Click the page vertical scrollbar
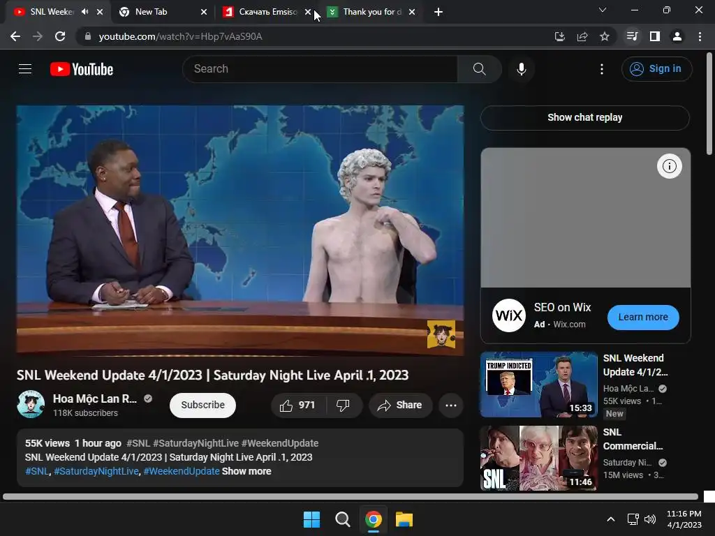This screenshot has height=536, width=715. (709, 103)
